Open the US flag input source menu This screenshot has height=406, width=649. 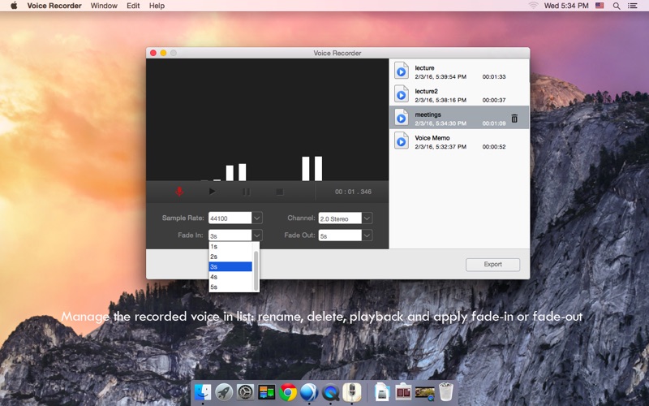click(x=600, y=6)
